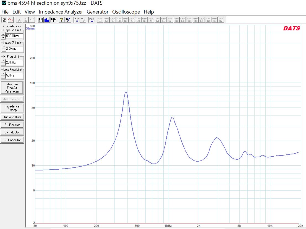
Task: Toggle the RE/IM display icon
Action: point(83,20)
